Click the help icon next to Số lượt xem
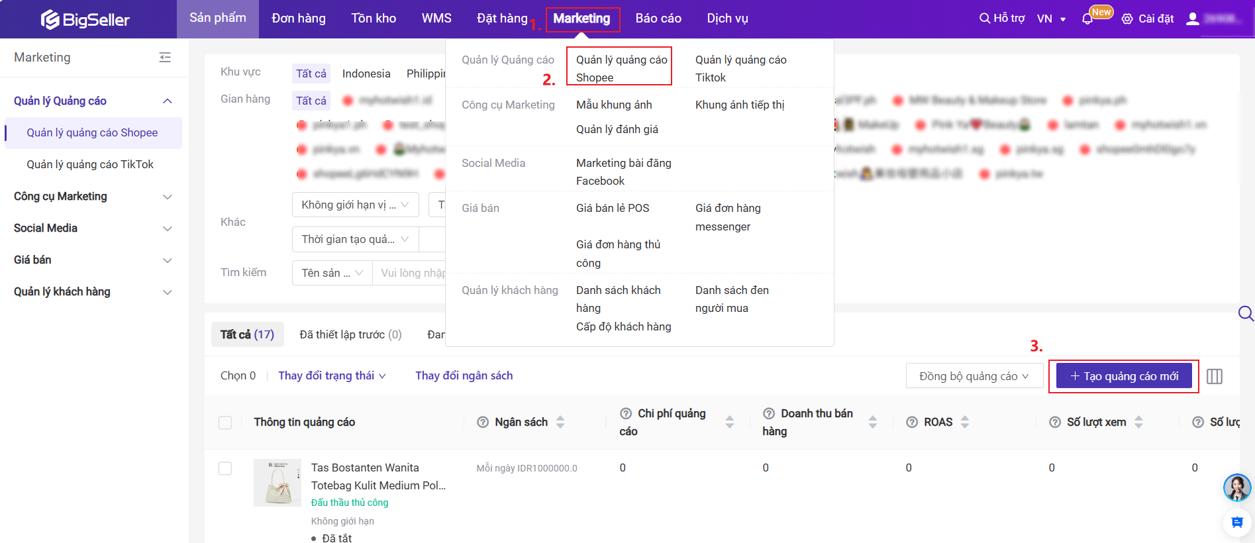1255x543 pixels. pyautogui.click(x=1055, y=422)
